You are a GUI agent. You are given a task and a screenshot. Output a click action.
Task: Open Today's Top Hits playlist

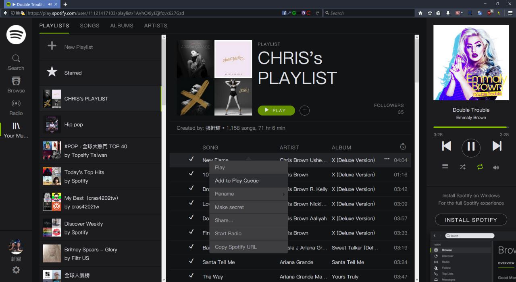tap(100, 176)
